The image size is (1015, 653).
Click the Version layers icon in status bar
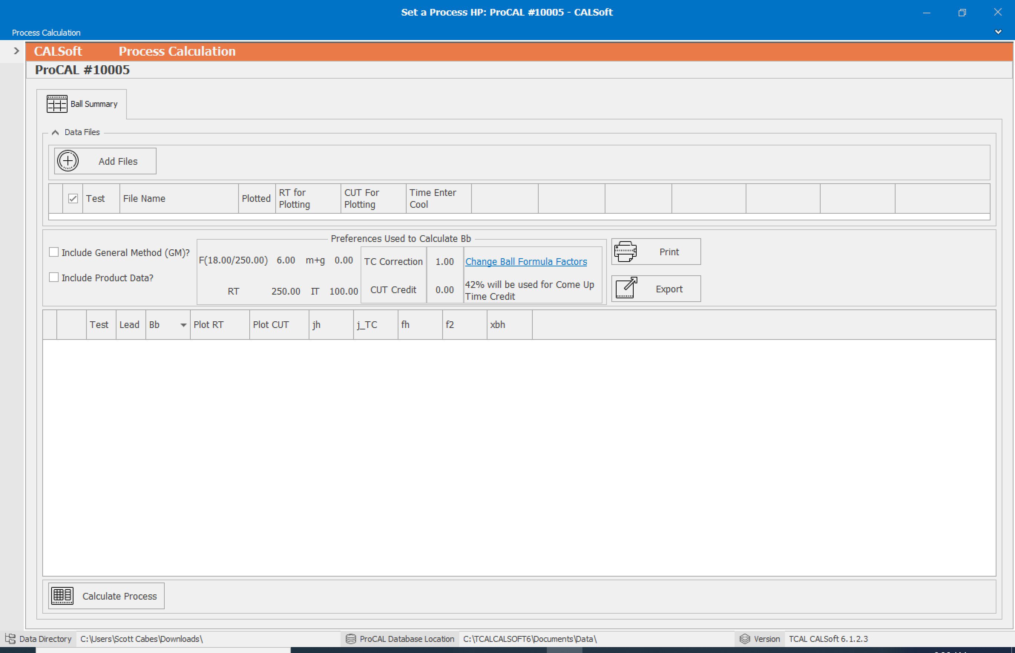point(745,639)
